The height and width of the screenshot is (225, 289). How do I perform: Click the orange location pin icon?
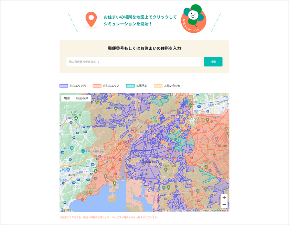coord(91,20)
